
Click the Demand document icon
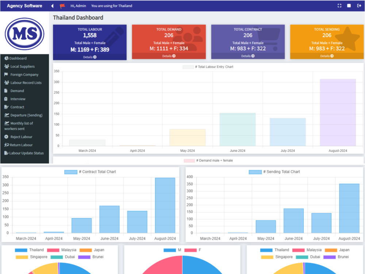(x=6, y=91)
